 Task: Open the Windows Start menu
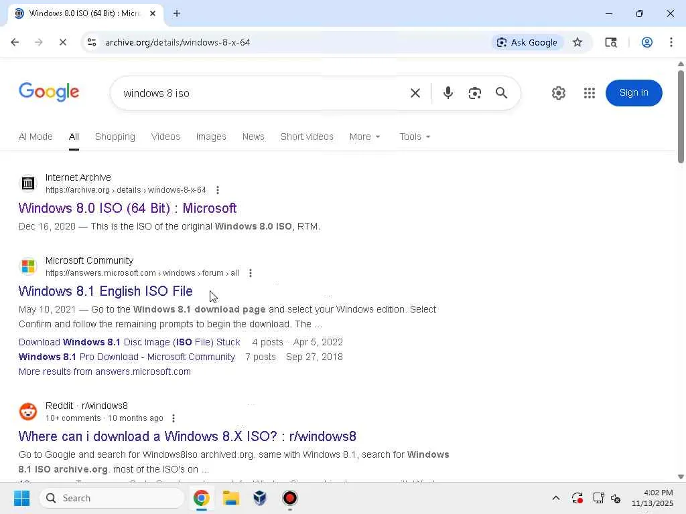point(21,498)
